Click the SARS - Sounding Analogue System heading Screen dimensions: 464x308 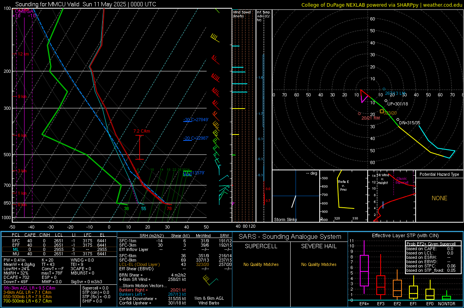coord(290,237)
